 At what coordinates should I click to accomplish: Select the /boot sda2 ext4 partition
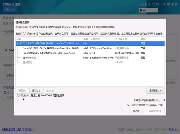pos(51,53)
